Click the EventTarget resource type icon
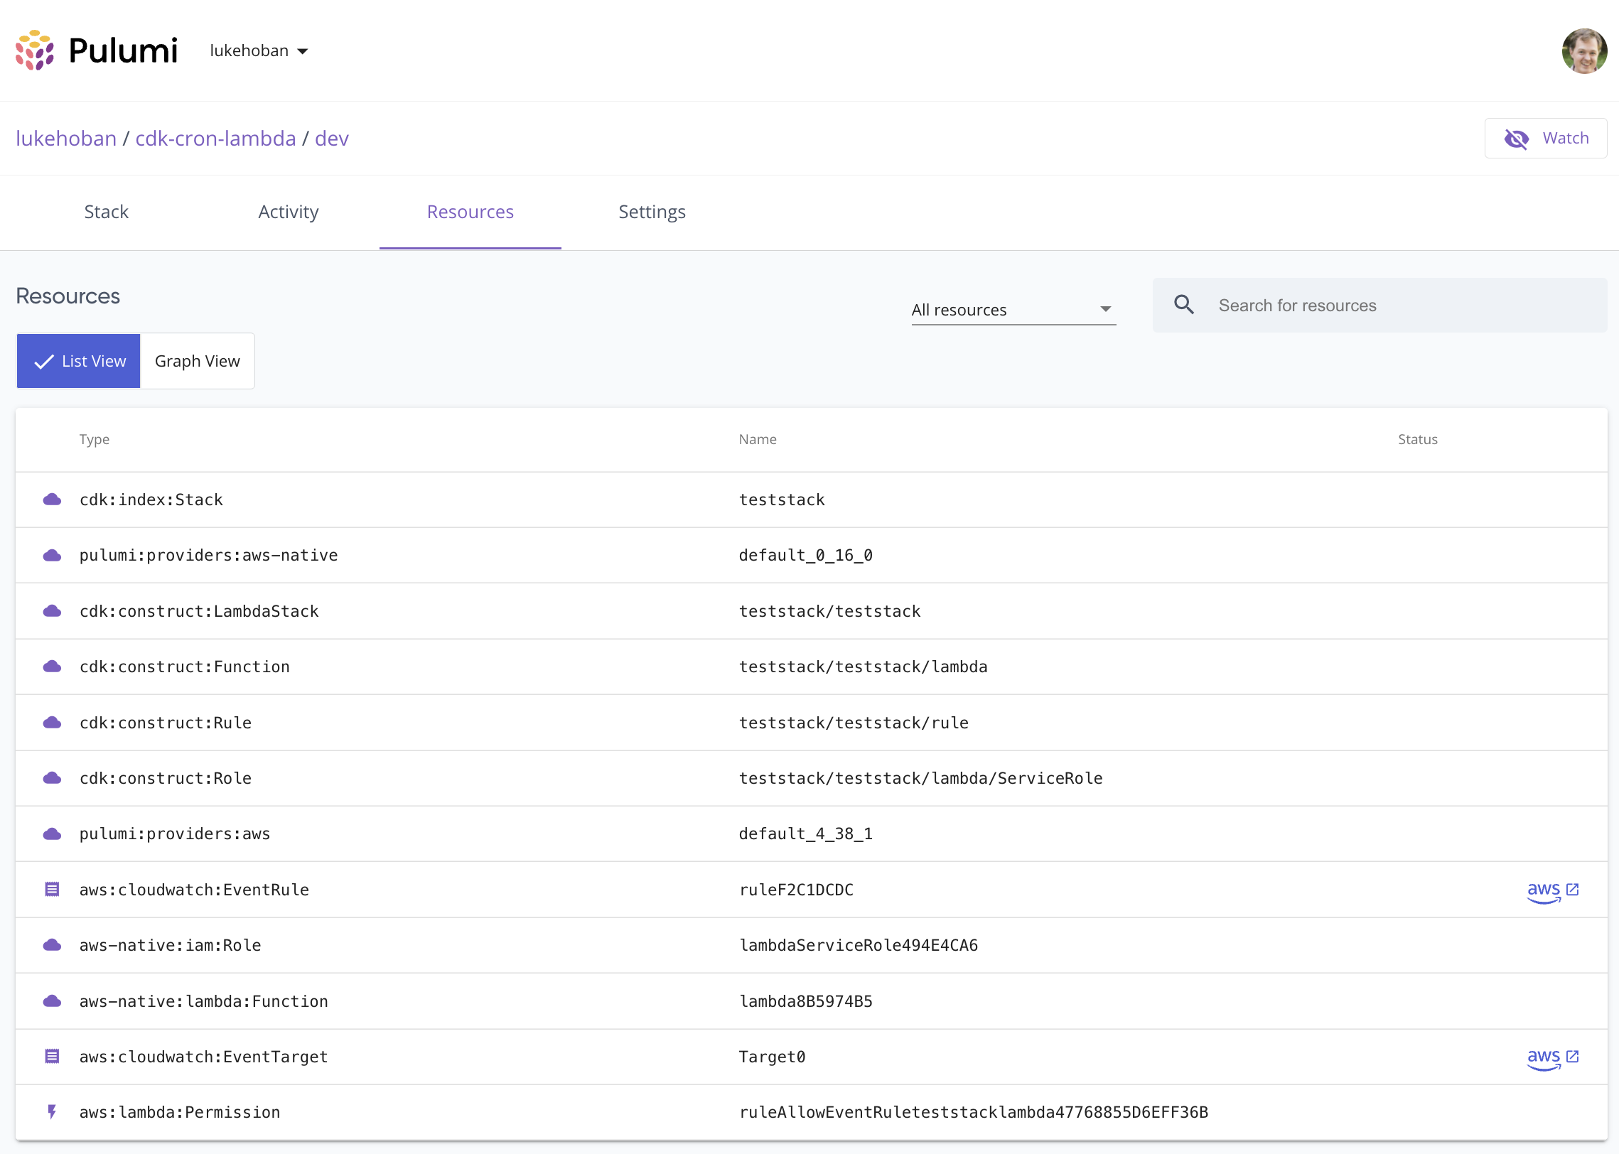The height and width of the screenshot is (1154, 1619). click(x=52, y=1057)
